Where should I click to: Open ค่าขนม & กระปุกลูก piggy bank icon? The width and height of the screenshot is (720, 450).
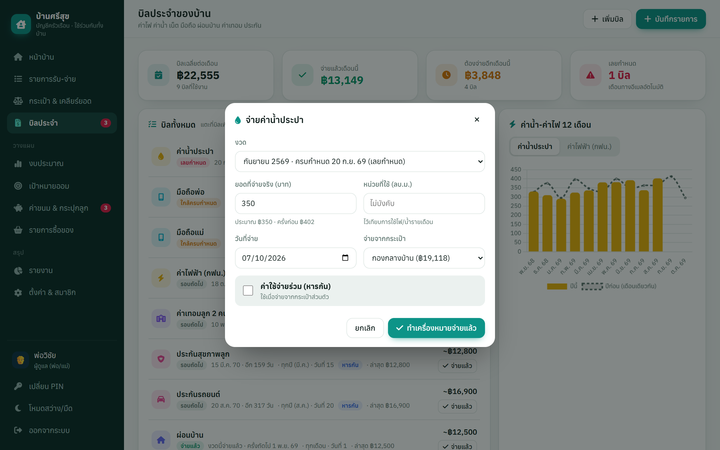(18, 208)
